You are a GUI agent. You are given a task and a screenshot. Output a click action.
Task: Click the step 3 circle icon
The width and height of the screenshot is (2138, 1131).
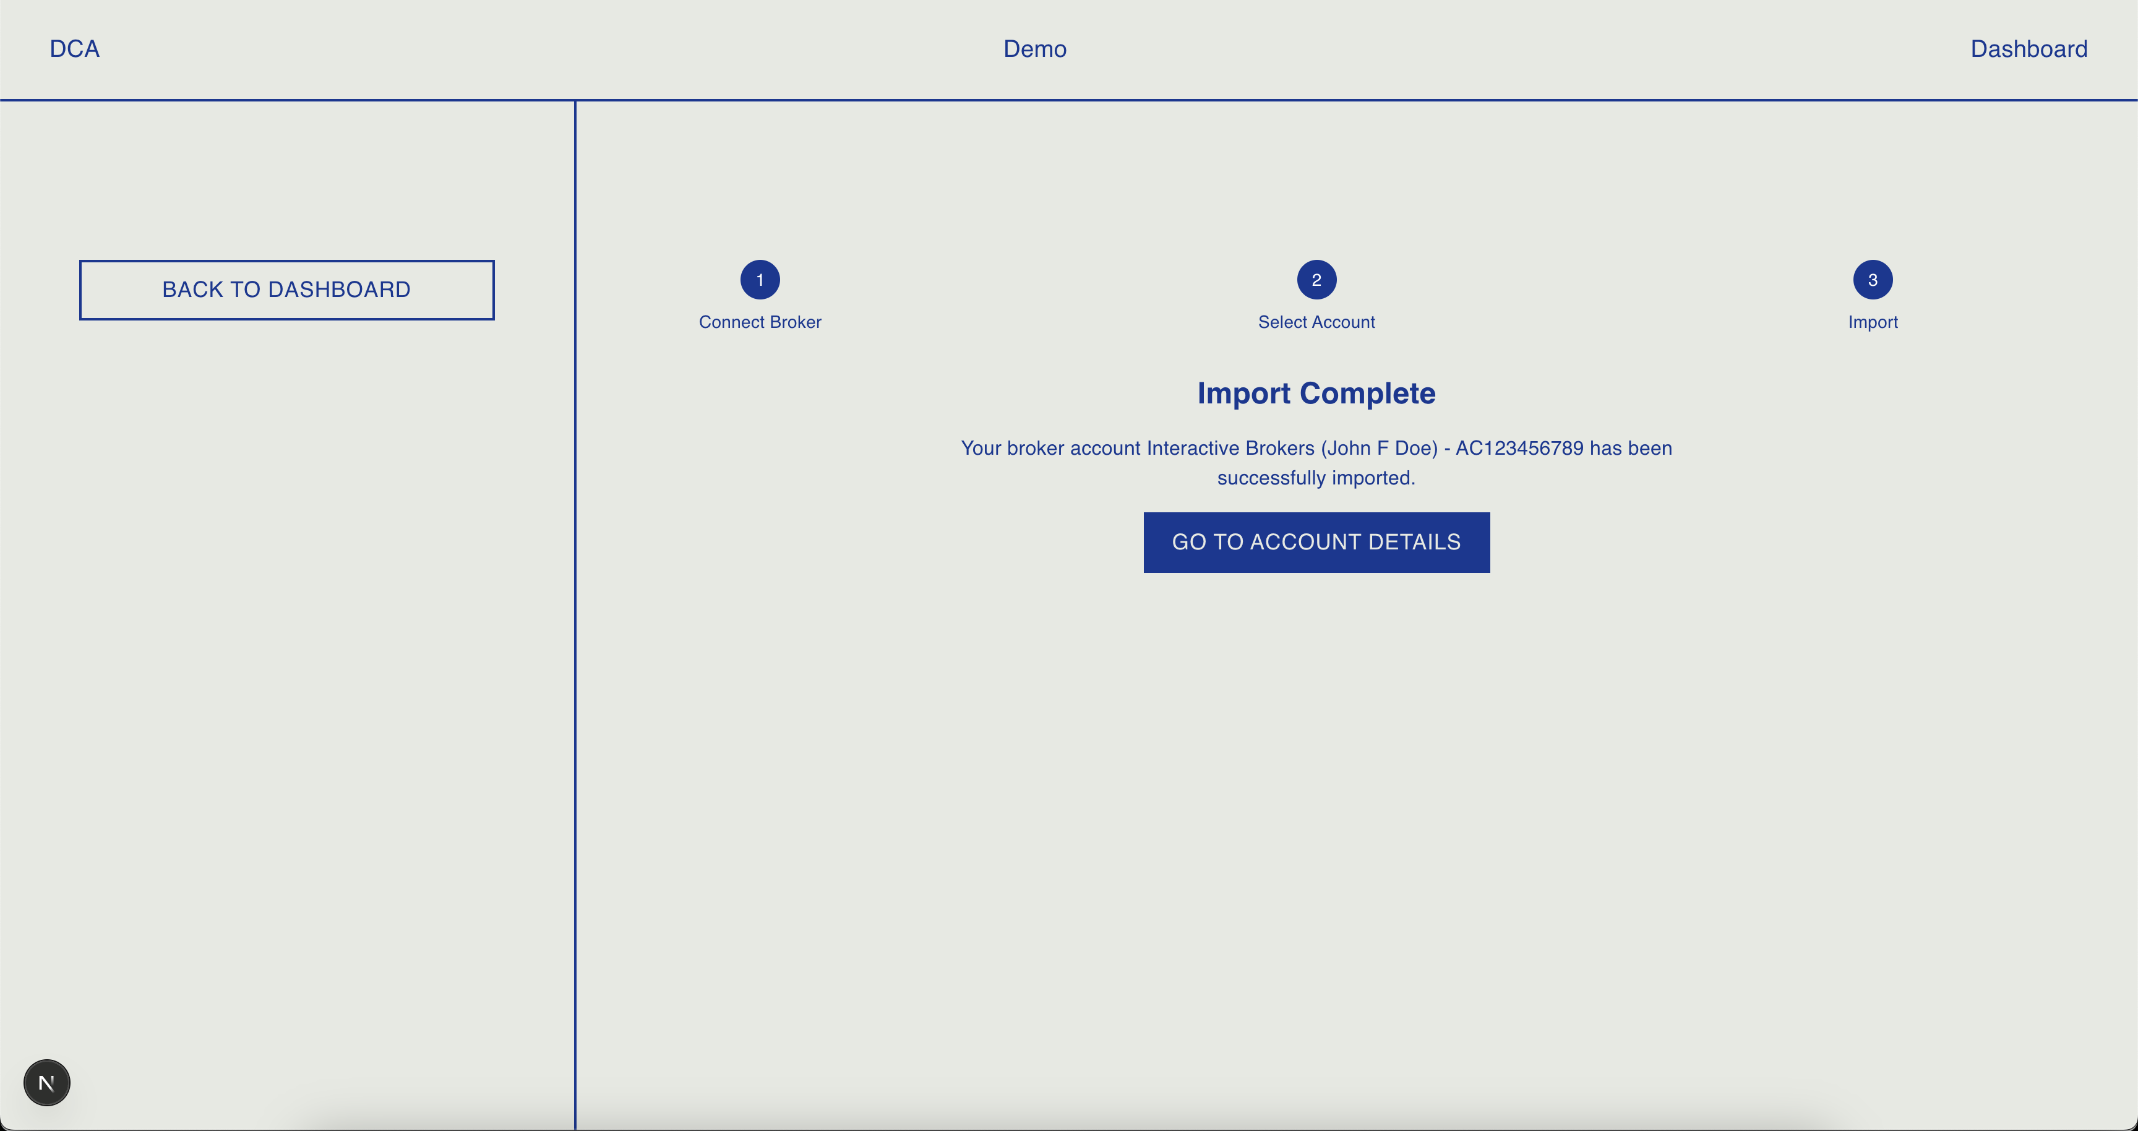pos(1871,280)
